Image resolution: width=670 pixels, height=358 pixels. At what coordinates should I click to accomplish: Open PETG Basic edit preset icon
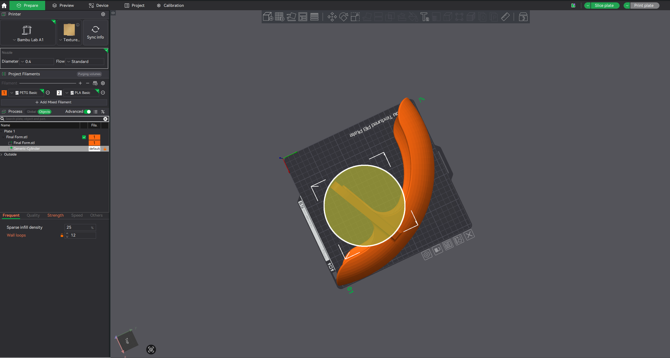coord(48,93)
